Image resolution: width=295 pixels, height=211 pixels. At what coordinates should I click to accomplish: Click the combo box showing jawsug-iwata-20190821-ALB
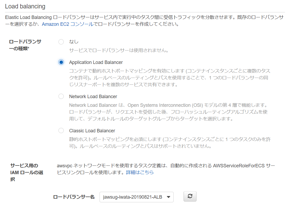tap(136, 197)
